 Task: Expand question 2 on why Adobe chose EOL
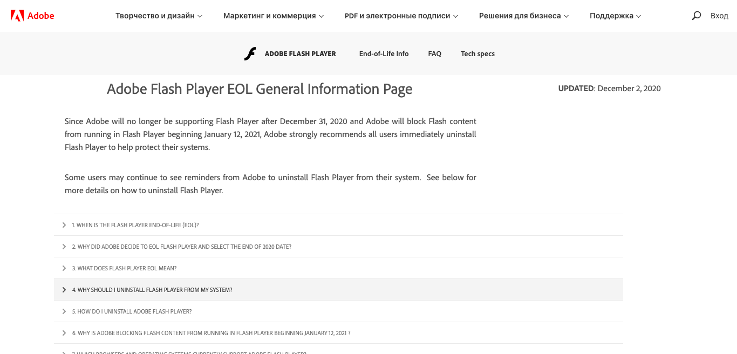[181, 247]
